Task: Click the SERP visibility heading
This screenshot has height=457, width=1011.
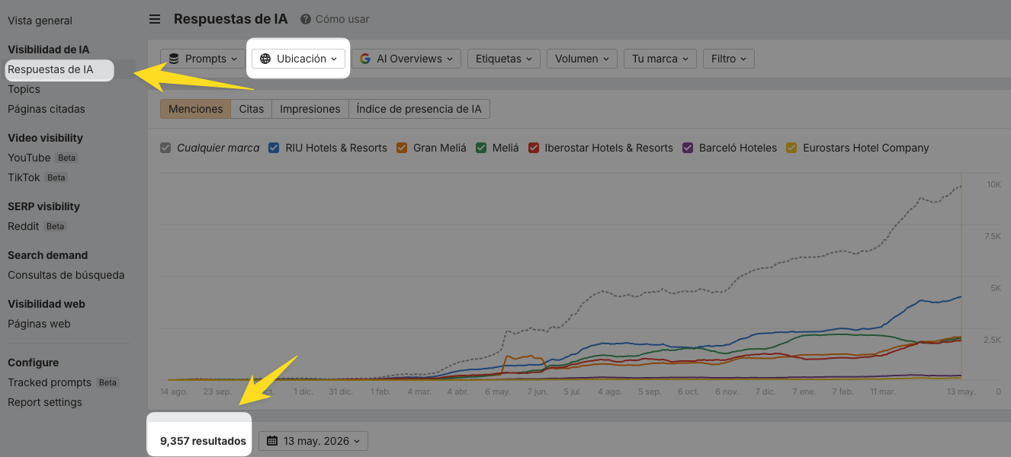Action: tap(43, 206)
